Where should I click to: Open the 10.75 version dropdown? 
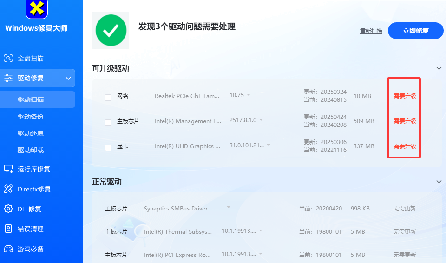[x=248, y=95]
